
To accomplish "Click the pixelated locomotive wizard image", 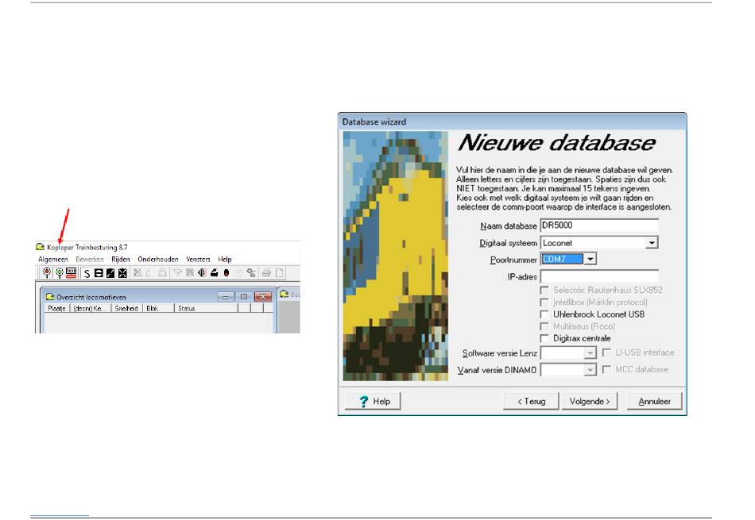I will point(395,256).
